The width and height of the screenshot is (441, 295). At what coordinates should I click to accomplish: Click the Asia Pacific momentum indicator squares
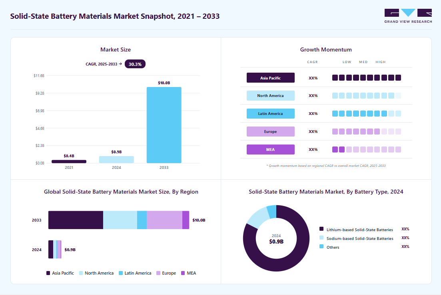pos(367,78)
